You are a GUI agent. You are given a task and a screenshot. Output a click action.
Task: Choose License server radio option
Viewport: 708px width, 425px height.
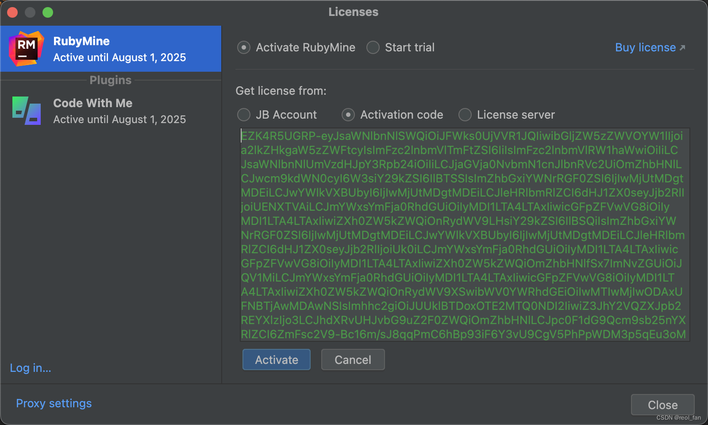[465, 115]
